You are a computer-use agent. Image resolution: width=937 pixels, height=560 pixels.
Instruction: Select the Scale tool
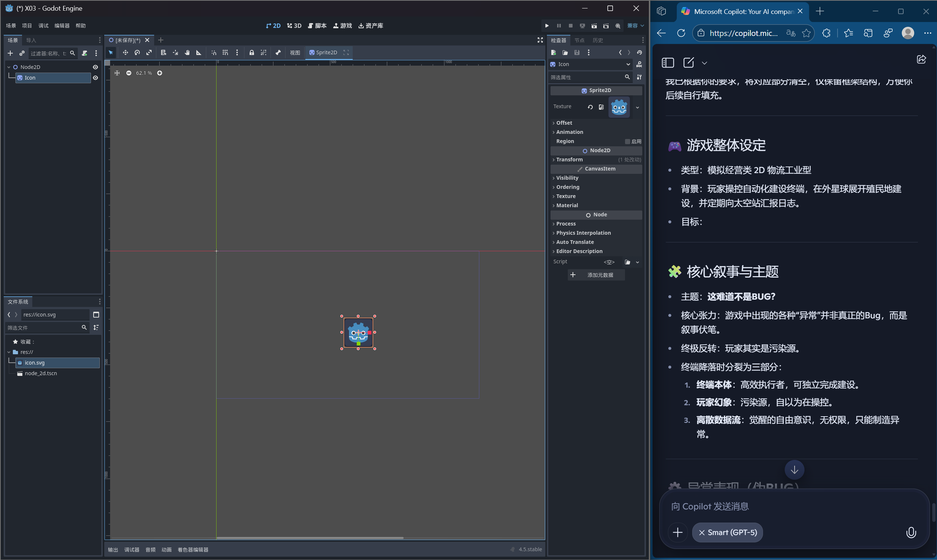(x=149, y=52)
